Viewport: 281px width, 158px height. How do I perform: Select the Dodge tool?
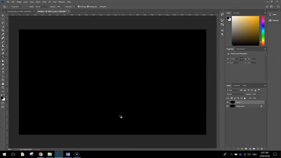pos(3,65)
